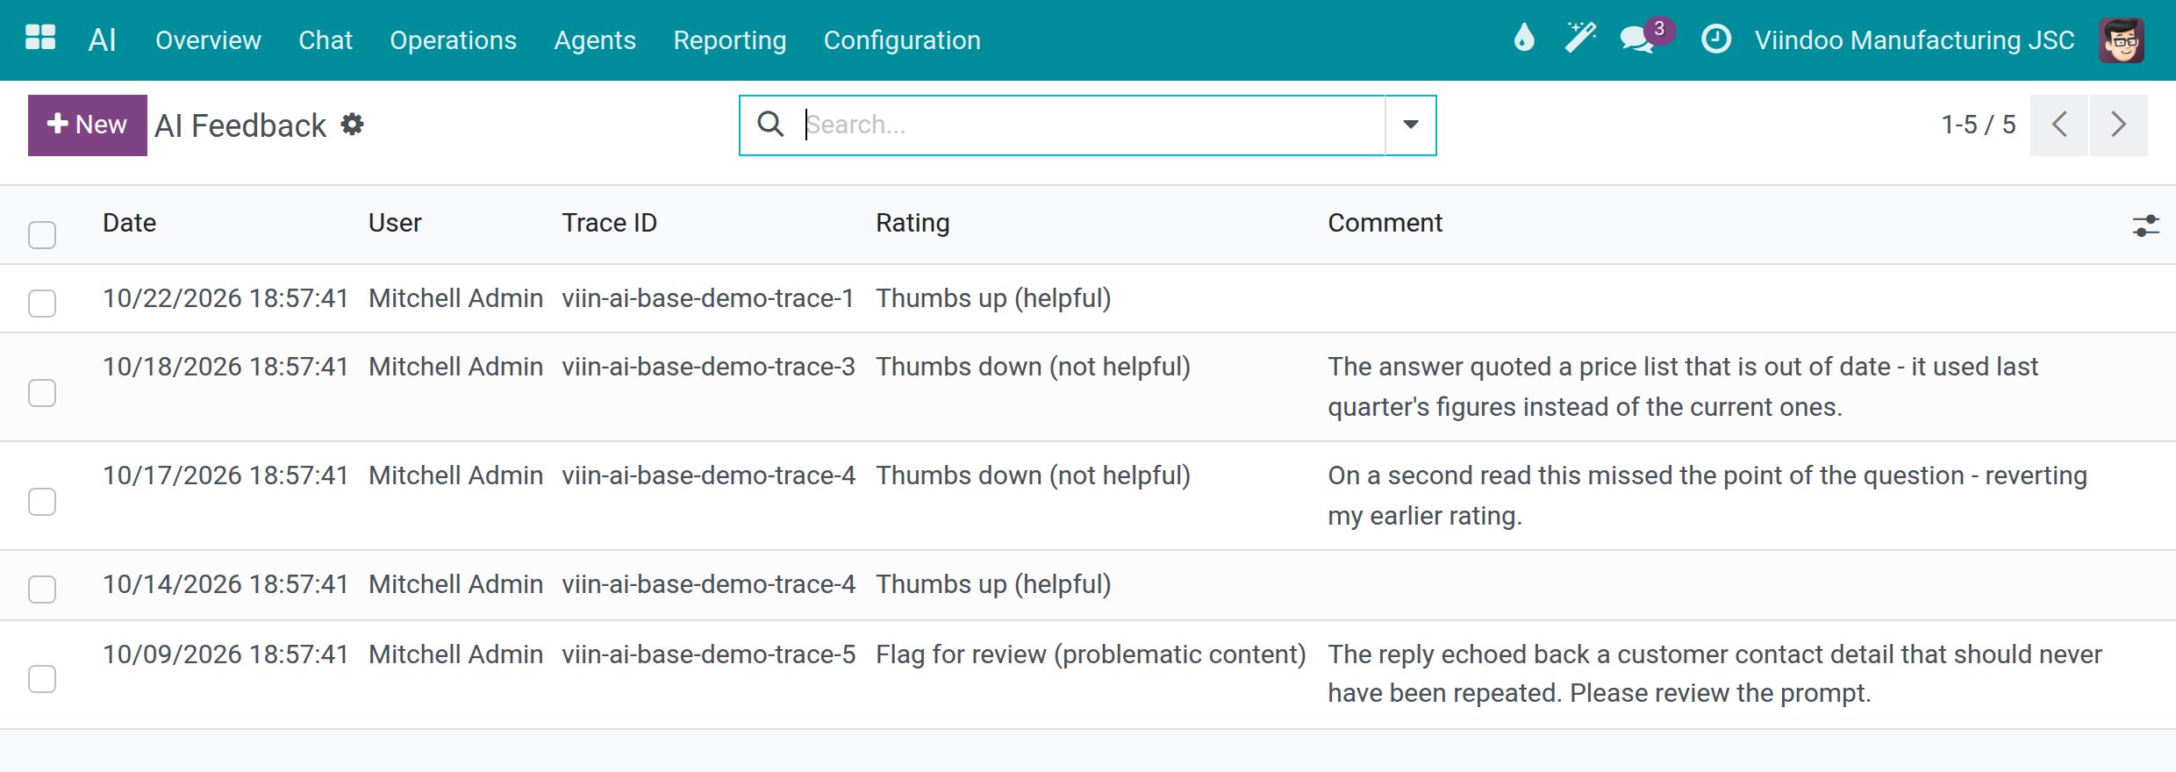2176x772 pixels.
Task: Toggle the select-all header checkbox
Action: pos(42,234)
